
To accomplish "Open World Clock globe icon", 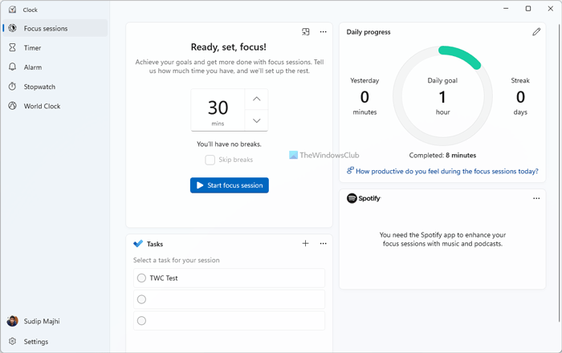I will pos(13,106).
